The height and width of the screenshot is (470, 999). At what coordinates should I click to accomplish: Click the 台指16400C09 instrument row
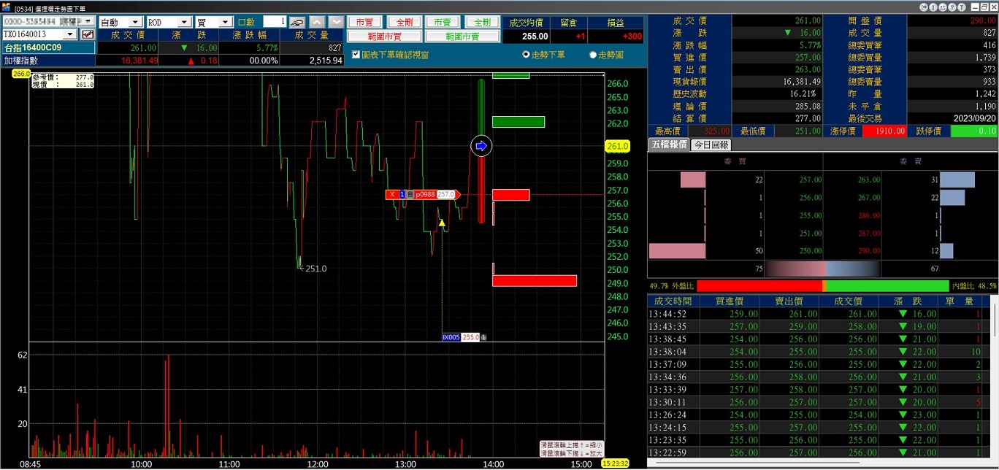(x=48, y=47)
